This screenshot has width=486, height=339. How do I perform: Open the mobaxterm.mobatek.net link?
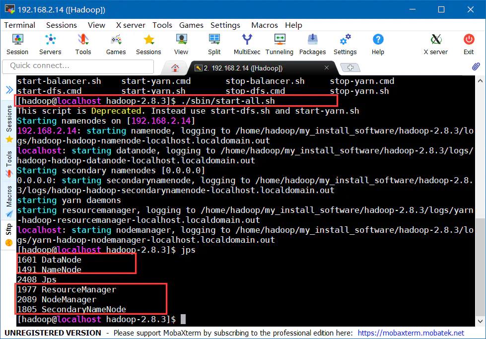pyautogui.click(x=411, y=333)
